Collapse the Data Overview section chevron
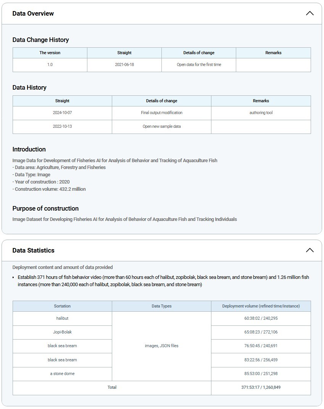 tap(309, 13)
